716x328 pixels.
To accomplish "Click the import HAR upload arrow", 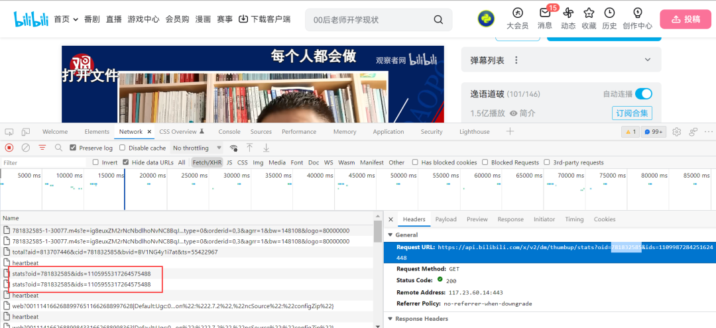I will [250, 148].
